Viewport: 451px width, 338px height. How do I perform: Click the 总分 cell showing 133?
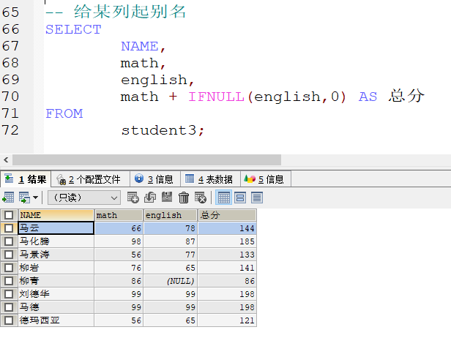pos(227,255)
